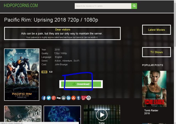Screen dimensions: 176x124
Task: Share on StumbleUpon
Action: 73,98
